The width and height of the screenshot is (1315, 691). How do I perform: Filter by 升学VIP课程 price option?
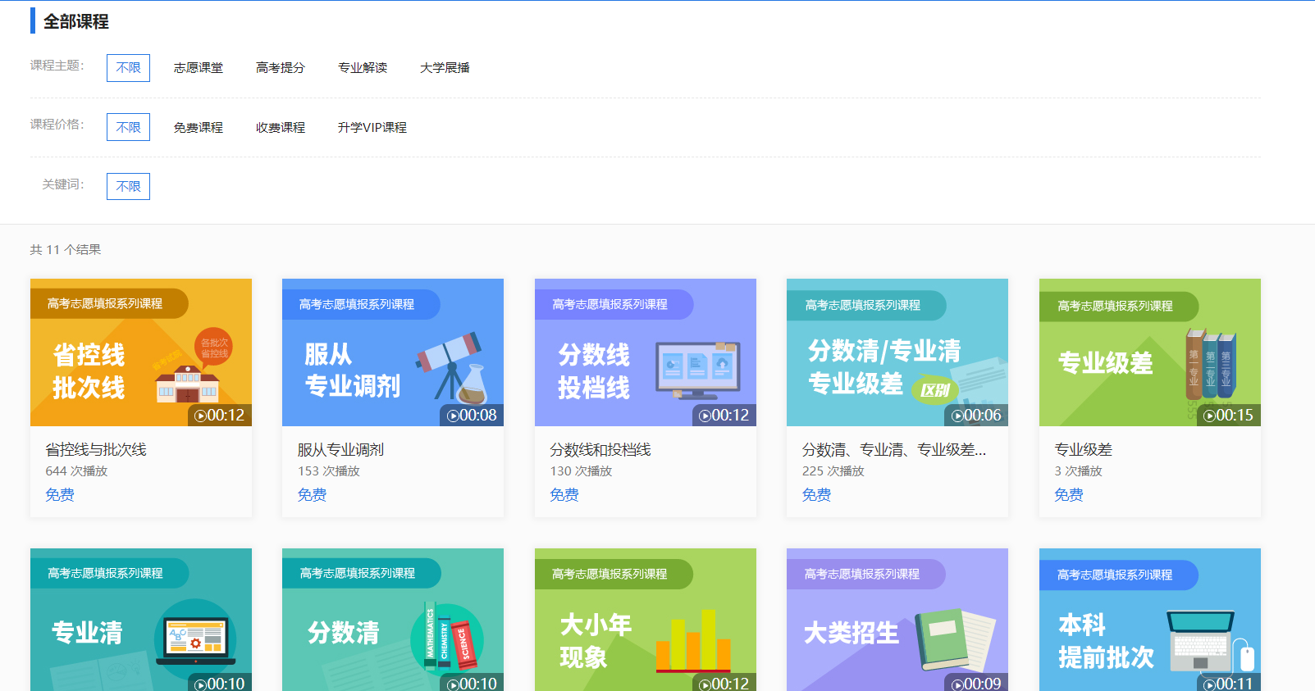372,128
